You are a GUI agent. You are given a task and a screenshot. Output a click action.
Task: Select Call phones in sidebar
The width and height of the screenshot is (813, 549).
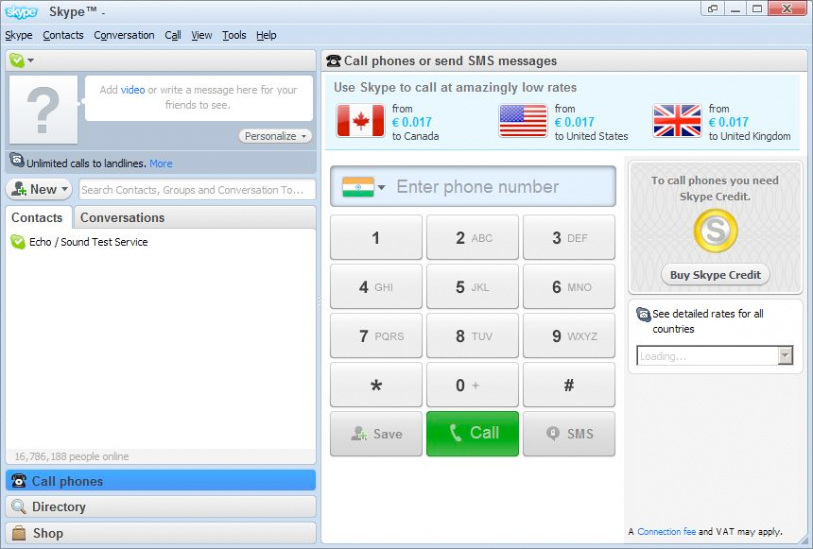pyautogui.click(x=160, y=481)
